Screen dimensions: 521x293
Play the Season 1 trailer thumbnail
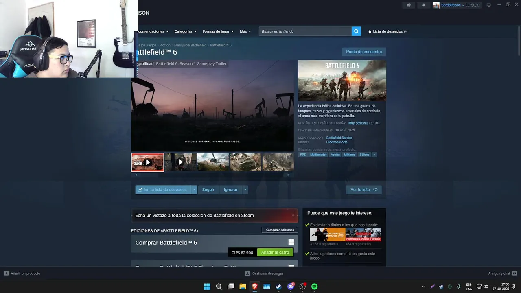[x=147, y=162]
